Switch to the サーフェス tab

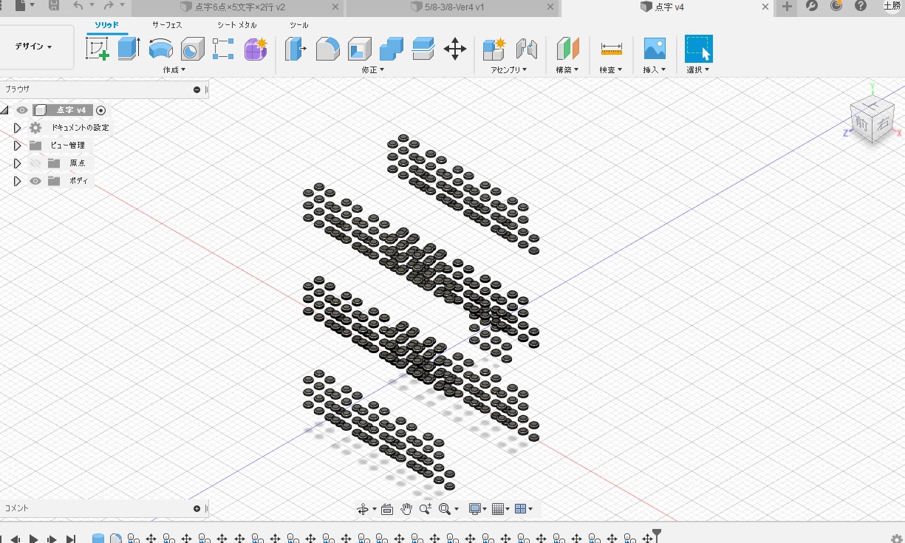tap(167, 25)
